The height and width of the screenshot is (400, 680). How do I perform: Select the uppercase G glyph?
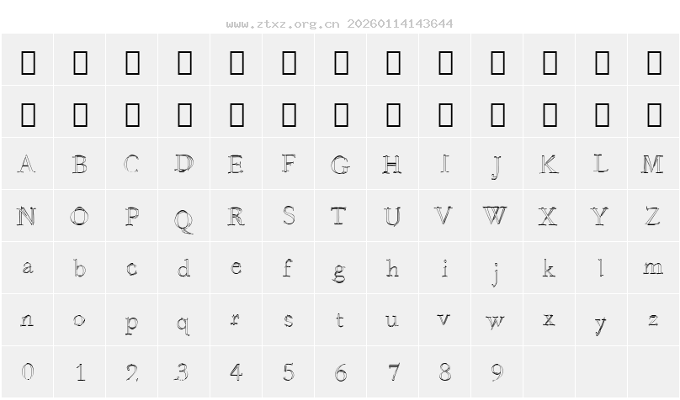tap(341, 164)
